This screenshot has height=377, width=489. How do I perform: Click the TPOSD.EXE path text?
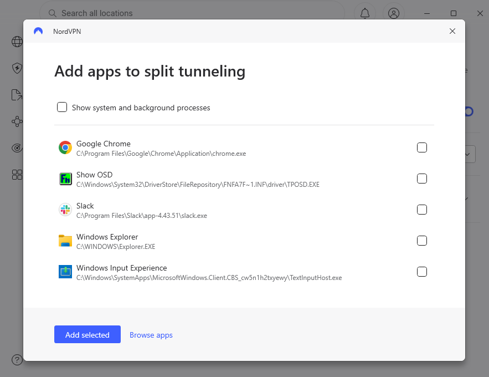point(198,185)
